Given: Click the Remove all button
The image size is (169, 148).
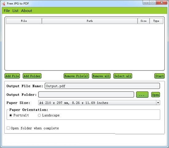Looking at the screenshot, I should (101, 76).
